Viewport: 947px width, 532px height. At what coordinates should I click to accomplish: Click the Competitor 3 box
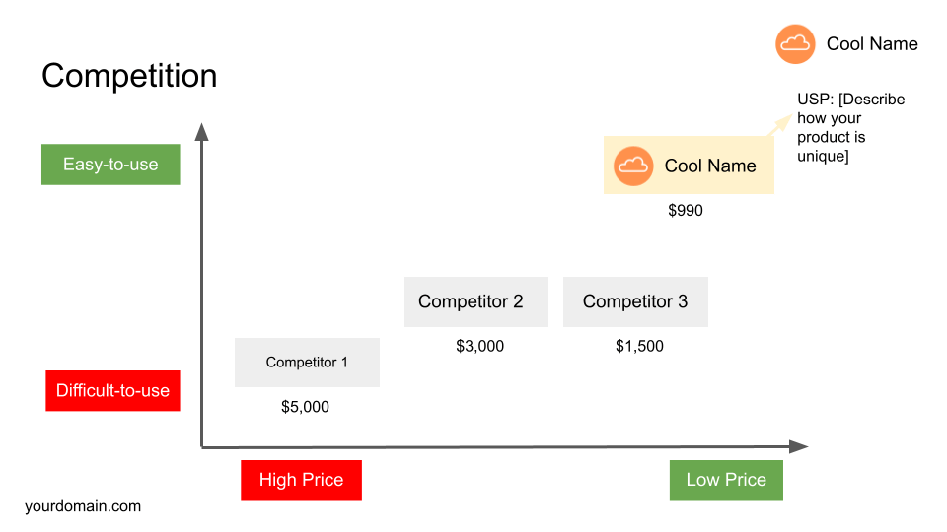635,301
